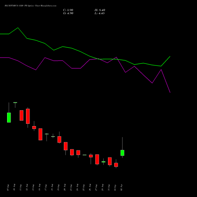Click the red candlestick above 11 Aug

tap(22, 115)
